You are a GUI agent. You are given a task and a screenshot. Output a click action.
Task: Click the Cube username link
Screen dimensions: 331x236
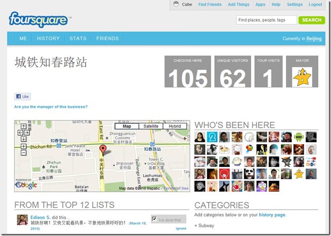[187, 5]
